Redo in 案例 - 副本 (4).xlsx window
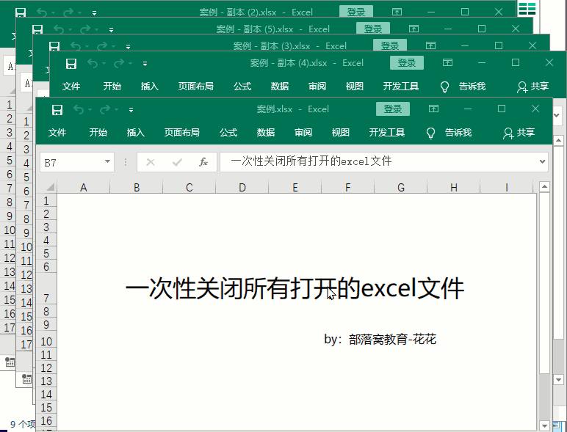Image resolution: width=567 pixels, height=432 pixels. (119, 64)
